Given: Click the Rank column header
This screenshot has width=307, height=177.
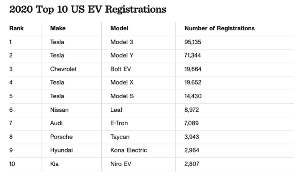Looking at the screenshot, I should click(17, 28).
